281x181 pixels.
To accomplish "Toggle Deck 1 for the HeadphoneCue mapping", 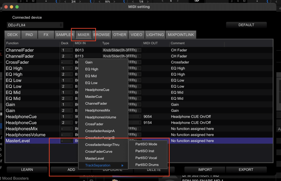I will pos(67,116).
